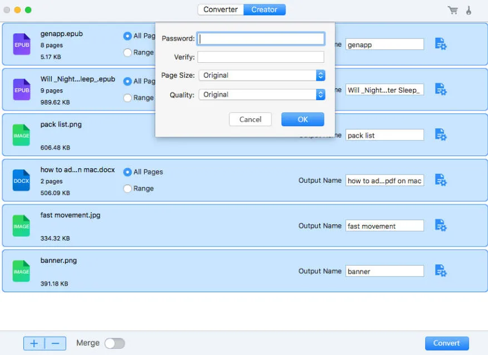Click the green macOS zoom button
Viewport: 488px width, 355px height.
point(28,10)
